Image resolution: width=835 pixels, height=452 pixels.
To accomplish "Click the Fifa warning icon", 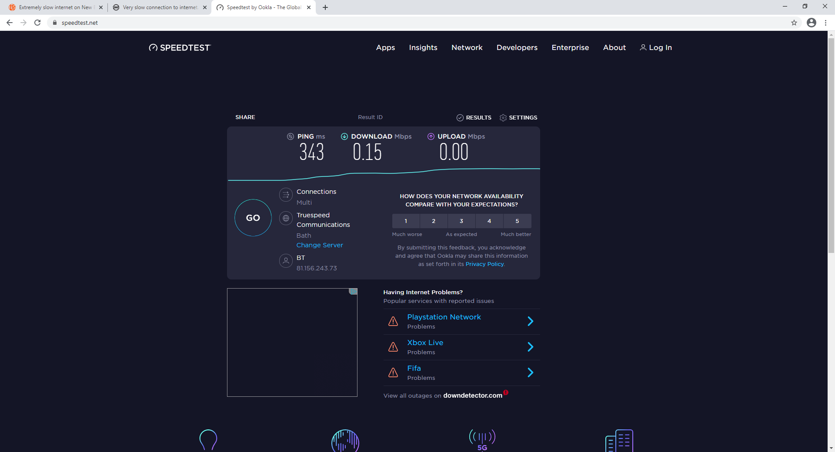I will click(x=393, y=372).
